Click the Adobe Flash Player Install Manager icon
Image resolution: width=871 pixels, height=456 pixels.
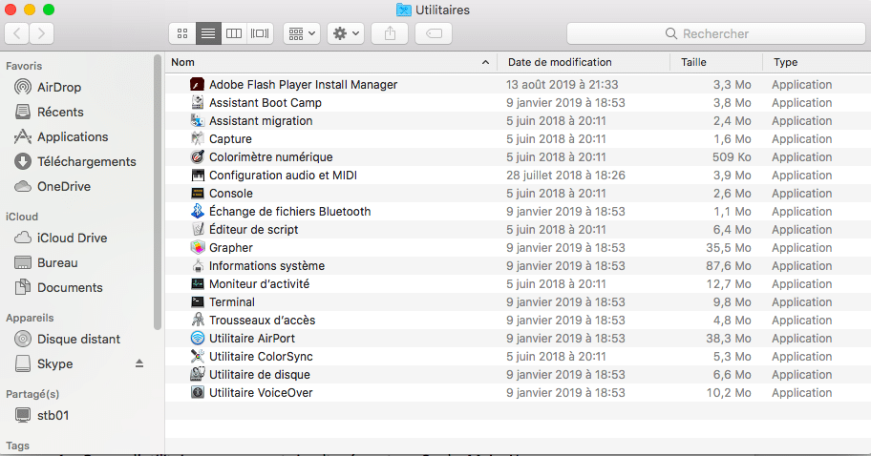click(197, 84)
